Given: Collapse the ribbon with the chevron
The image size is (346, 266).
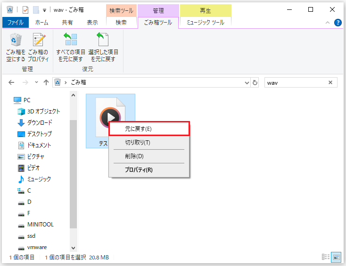Looking at the screenshot, I should pyautogui.click(x=328, y=23).
